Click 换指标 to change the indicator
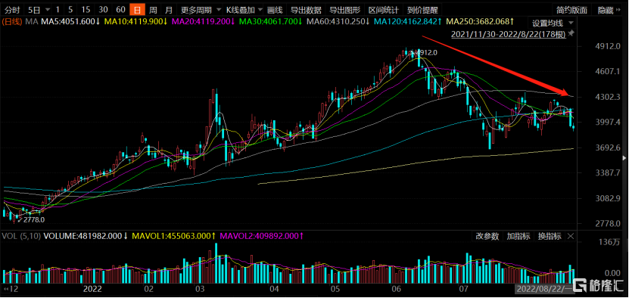Image resolution: width=629 pixels, height=298 pixels. coord(550,236)
